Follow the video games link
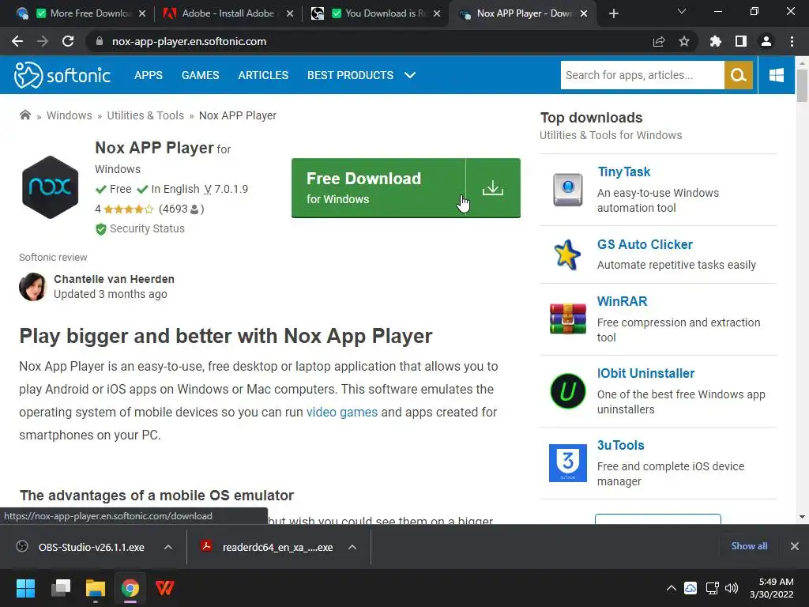809x607 pixels. click(342, 412)
